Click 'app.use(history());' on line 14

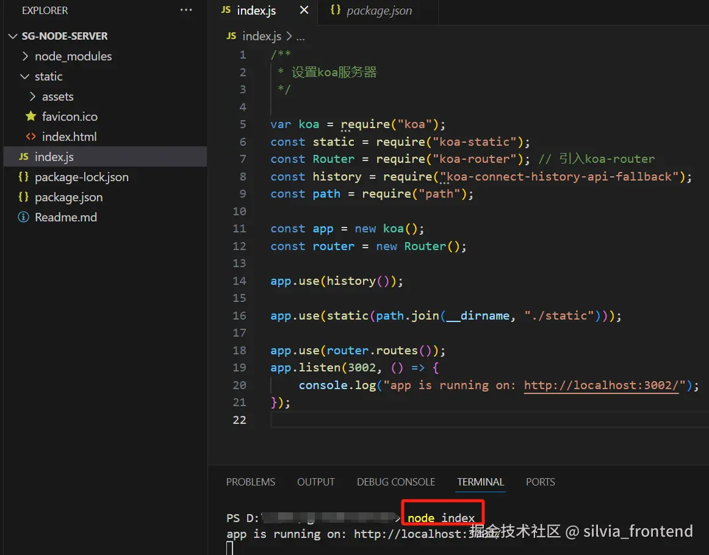(336, 281)
